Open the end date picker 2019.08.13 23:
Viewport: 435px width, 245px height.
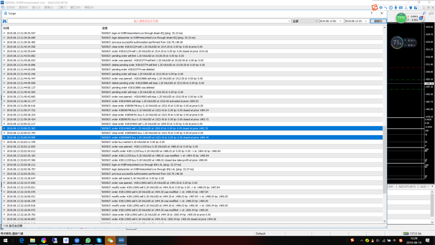click(x=356, y=21)
